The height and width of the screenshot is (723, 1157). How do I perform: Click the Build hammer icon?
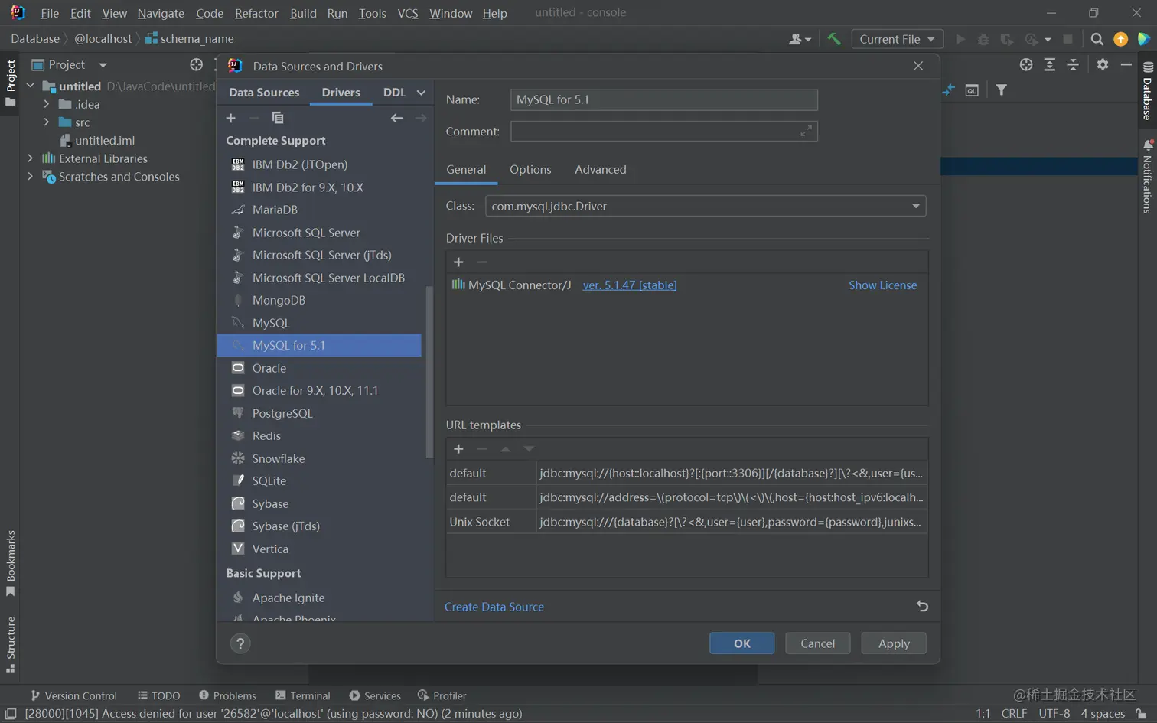834,39
